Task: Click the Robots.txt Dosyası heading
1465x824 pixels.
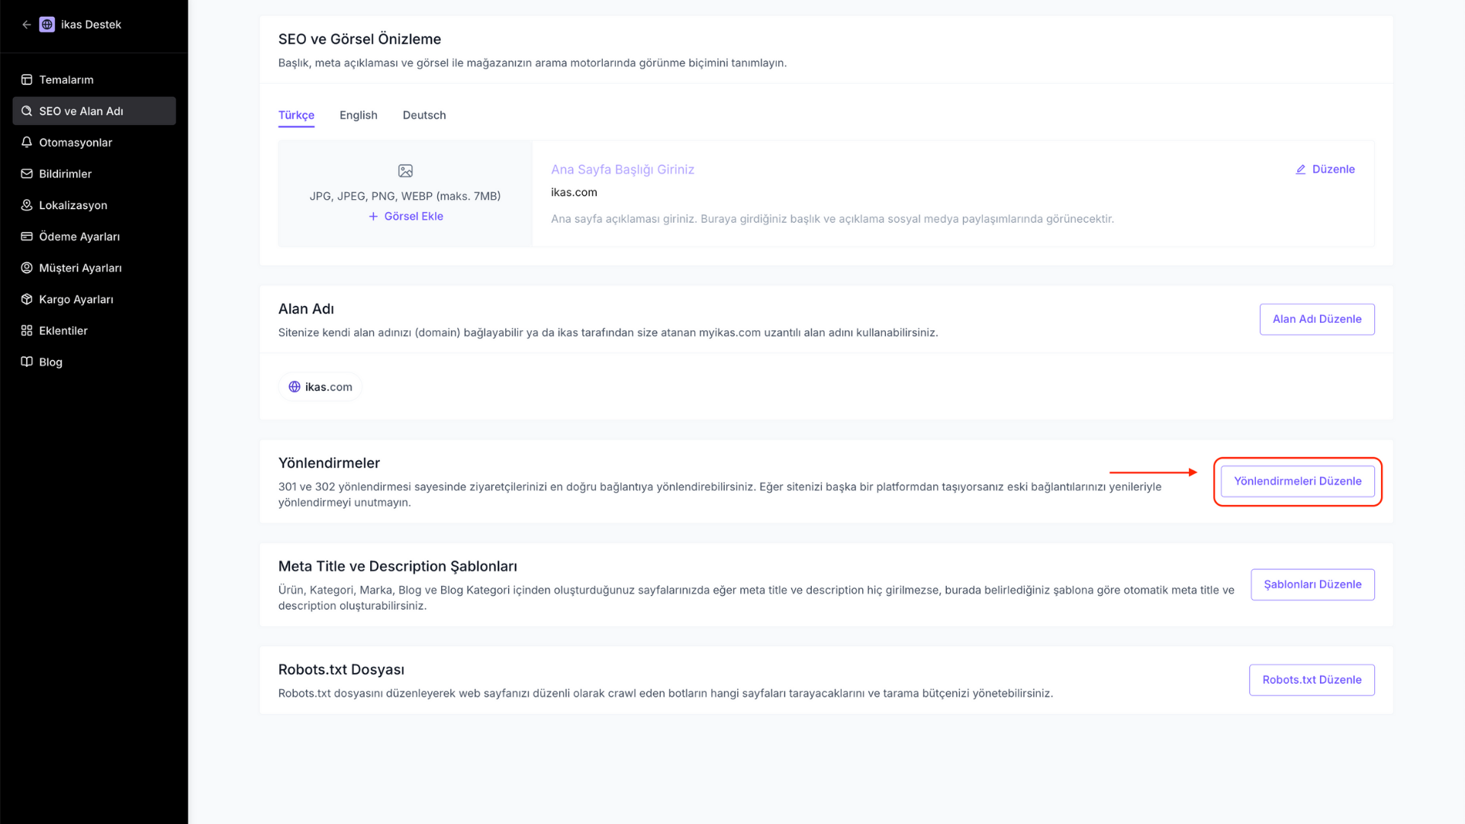Action: (341, 669)
